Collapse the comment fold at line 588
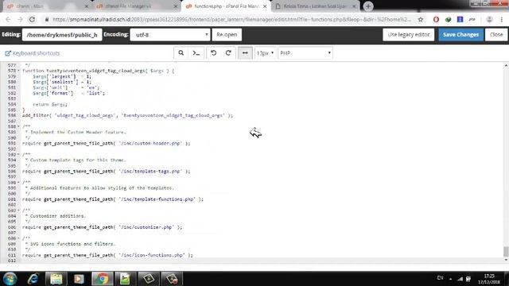Image resolution: width=509 pixels, height=286 pixels. point(18,126)
